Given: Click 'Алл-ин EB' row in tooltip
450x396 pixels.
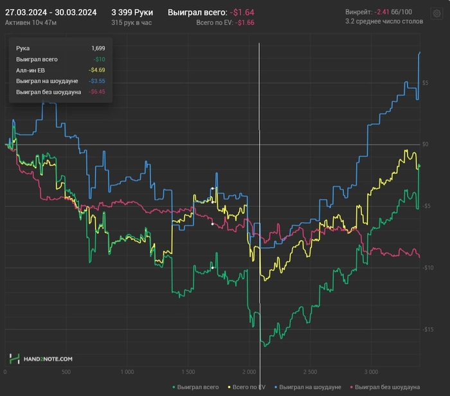Looking at the screenshot, I should (60, 69).
